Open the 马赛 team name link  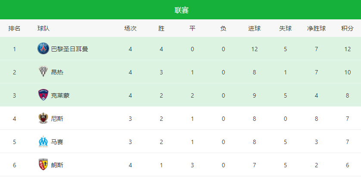tap(57, 142)
